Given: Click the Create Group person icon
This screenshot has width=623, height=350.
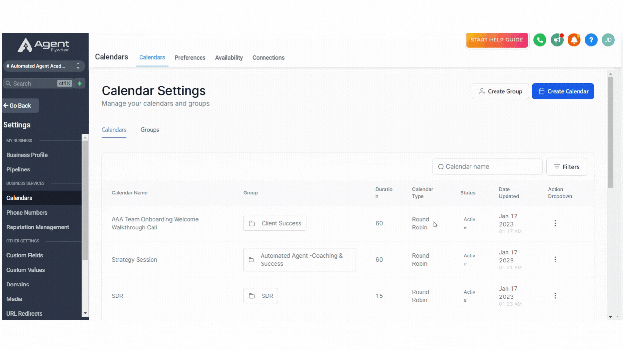Looking at the screenshot, I should pyautogui.click(x=482, y=91).
